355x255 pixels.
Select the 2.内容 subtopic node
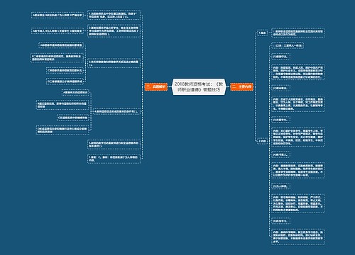[x=262, y=141]
